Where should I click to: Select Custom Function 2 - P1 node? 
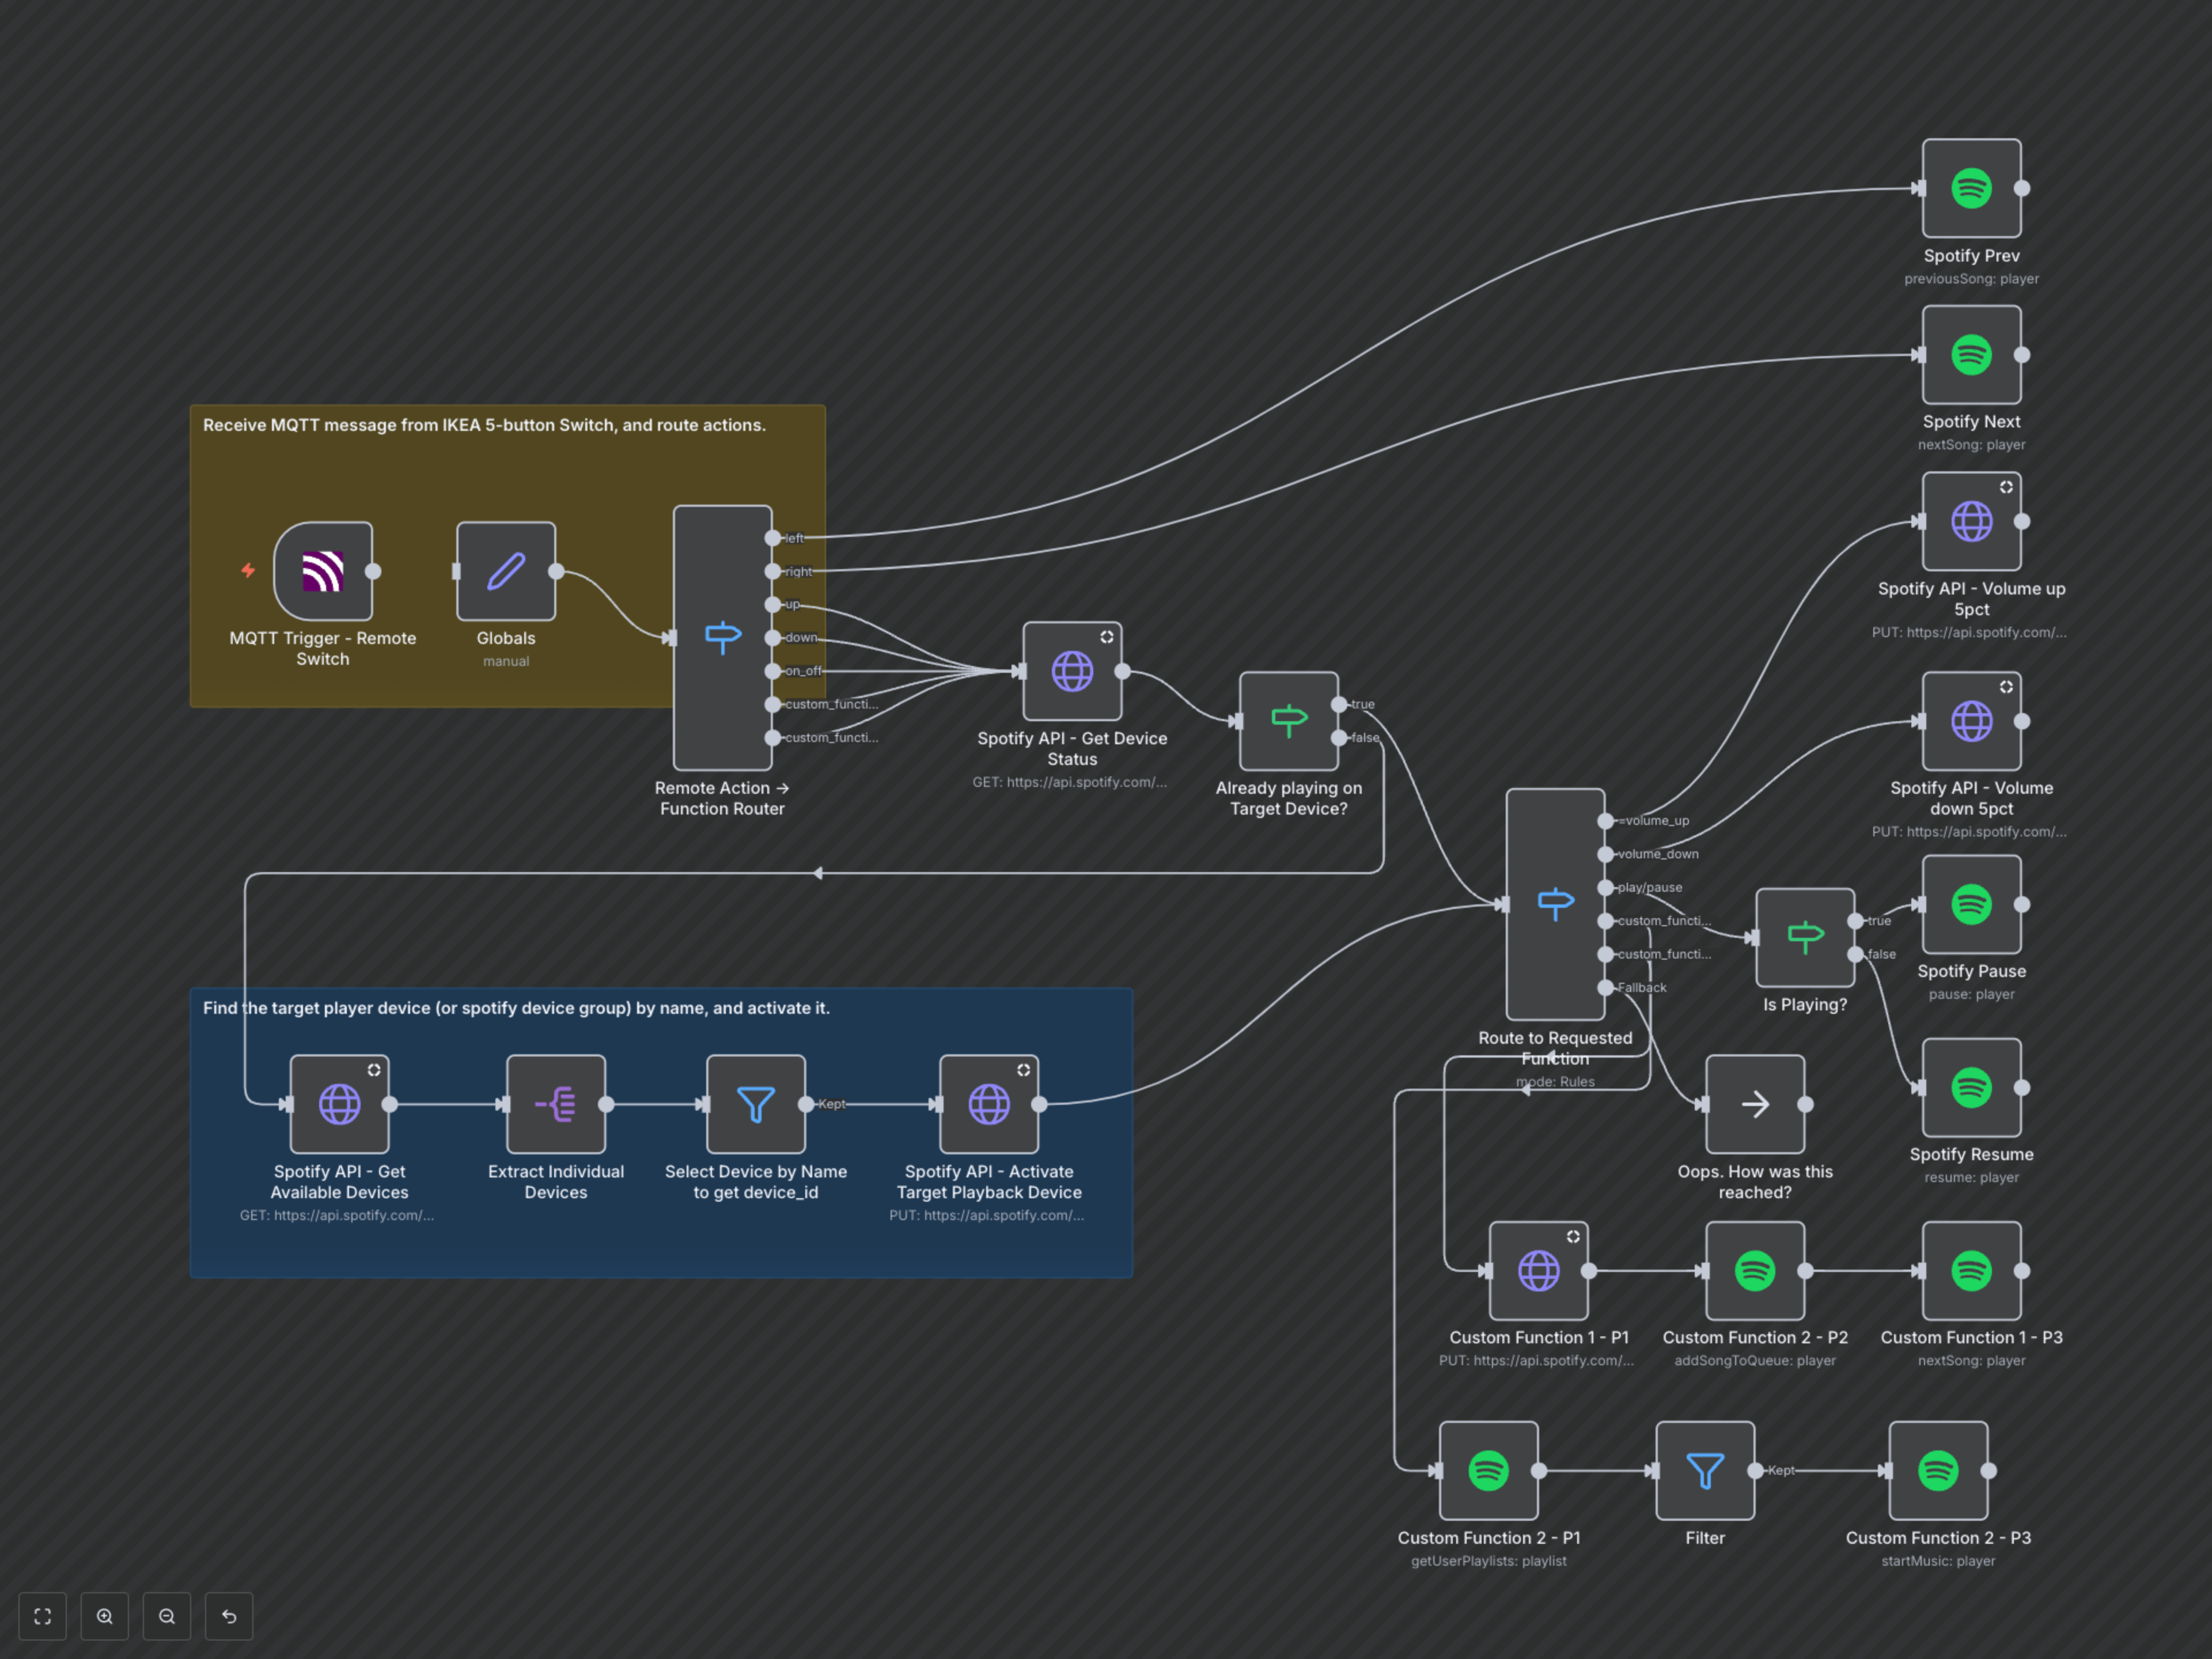coord(1488,1470)
